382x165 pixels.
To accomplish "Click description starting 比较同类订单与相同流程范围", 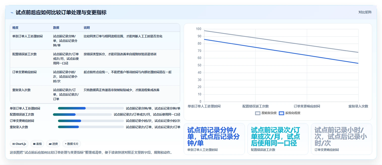I will tap(123, 36).
